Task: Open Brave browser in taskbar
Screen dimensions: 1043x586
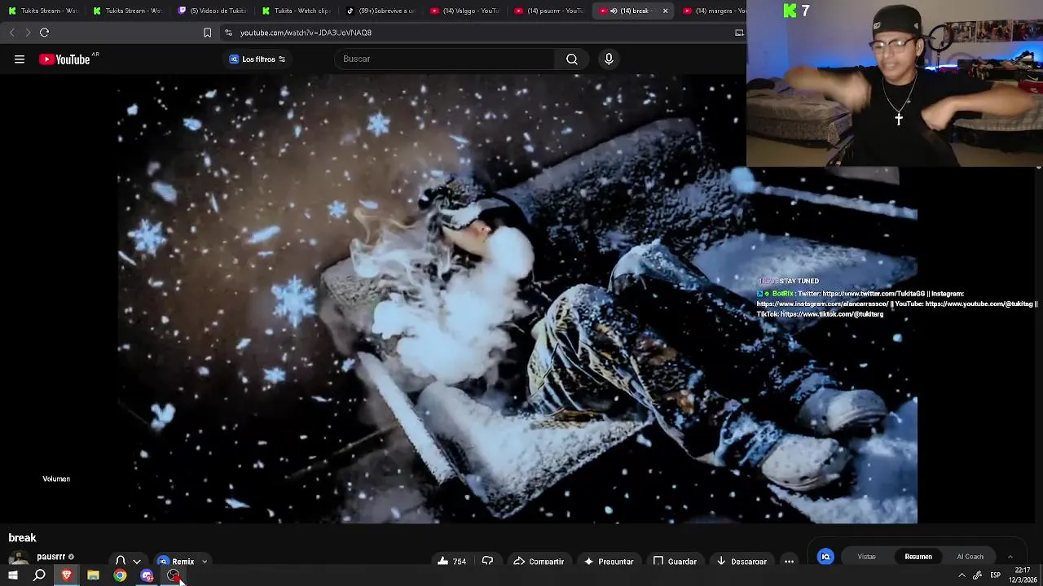Action: click(x=67, y=575)
